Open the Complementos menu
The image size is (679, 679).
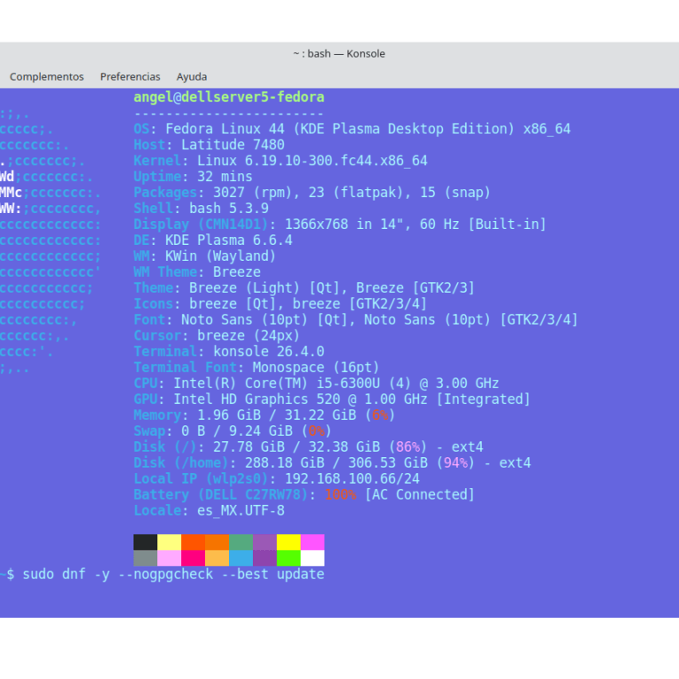[47, 77]
